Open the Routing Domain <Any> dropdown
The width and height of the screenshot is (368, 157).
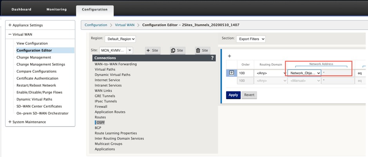pos(270,73)
